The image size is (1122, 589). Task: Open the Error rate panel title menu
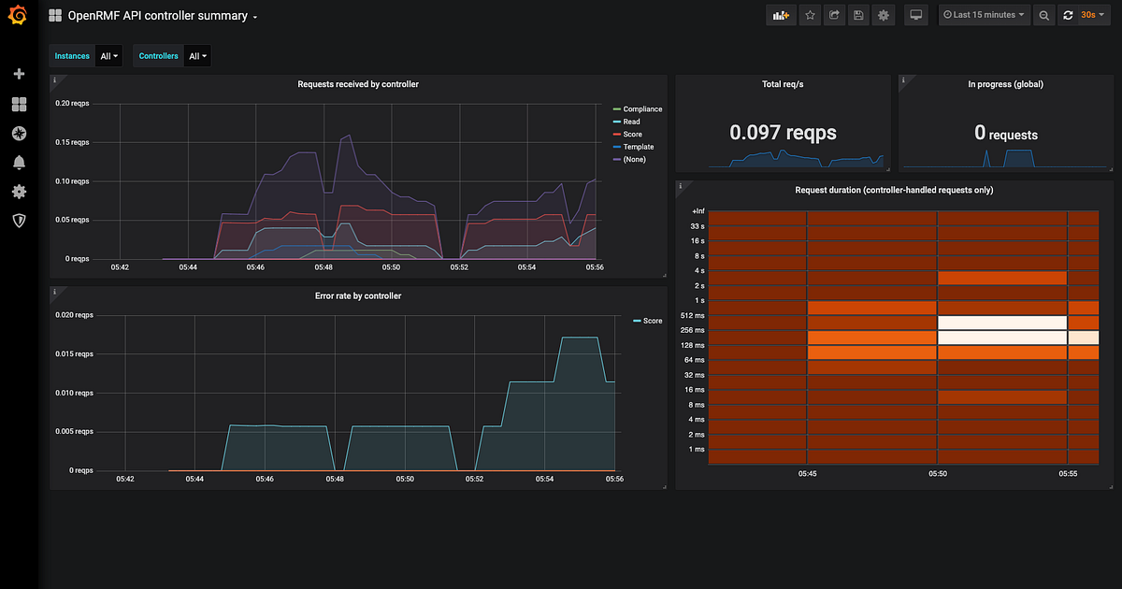[358, 295]
